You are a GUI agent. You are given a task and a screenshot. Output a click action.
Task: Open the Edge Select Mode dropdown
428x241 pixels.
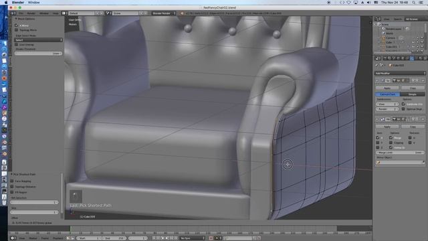[38, 40]
